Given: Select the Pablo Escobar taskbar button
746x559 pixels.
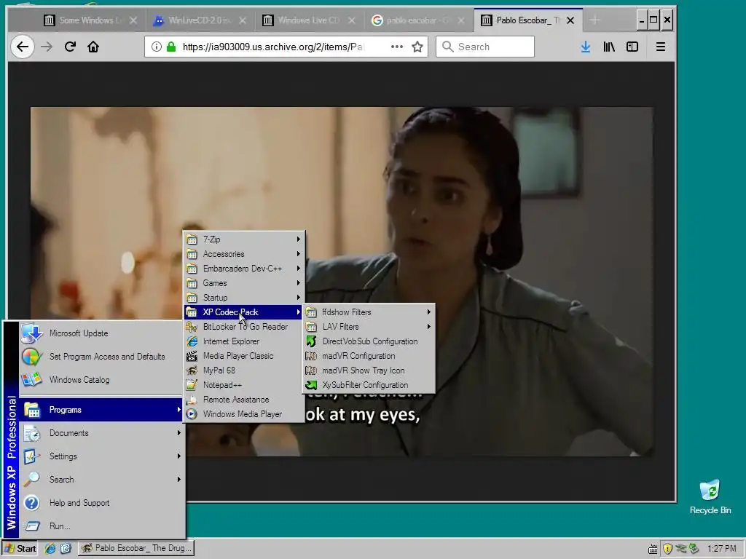Looking at the screenshot, I should 136,549.
